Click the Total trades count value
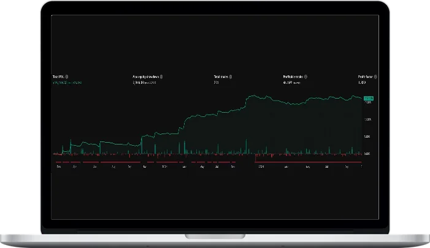 point(216,82)
